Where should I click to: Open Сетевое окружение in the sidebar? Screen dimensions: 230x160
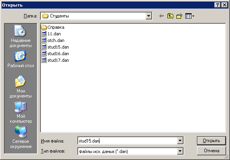tap(21, 137)
